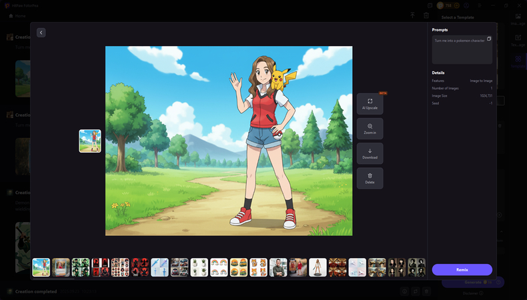Click the add credits plus icon

coord(456,6)
